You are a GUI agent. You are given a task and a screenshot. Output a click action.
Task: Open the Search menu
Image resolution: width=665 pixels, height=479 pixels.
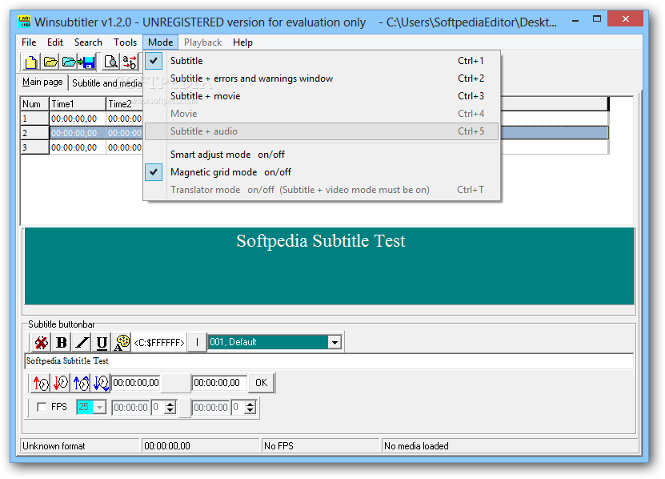tap(88, 42)
